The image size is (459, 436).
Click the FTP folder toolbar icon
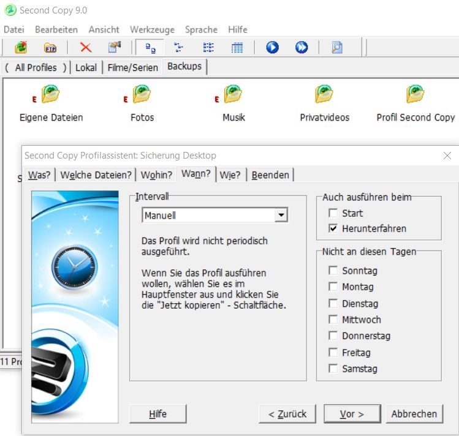50,47
